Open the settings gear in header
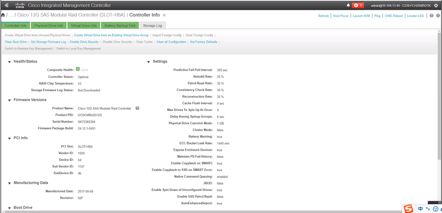The image size is (442, 213). (436, 5)
